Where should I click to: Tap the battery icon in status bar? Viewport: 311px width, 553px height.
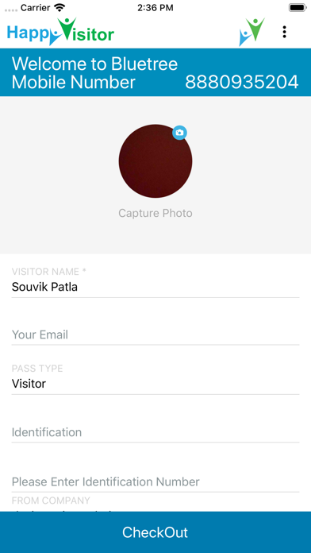click(298, 8)
